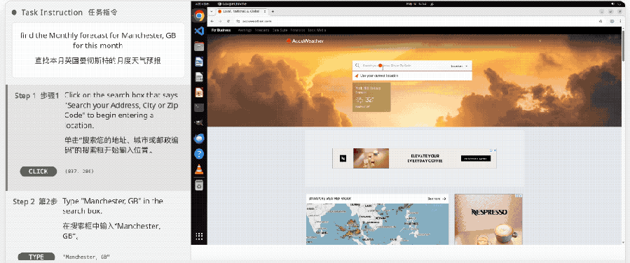The height and width of the screenshot is (263, 630).
Task: Open VLC media player from the dock
Action: (x=199, y=169)
